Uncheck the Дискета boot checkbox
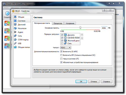Image resolution: width=126 pixels, height=95 pixels. tap(62, 35)
